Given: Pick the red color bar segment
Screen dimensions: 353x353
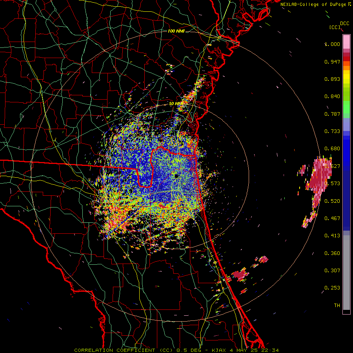Looking at the screenshot, I should [x=346, y=59].
